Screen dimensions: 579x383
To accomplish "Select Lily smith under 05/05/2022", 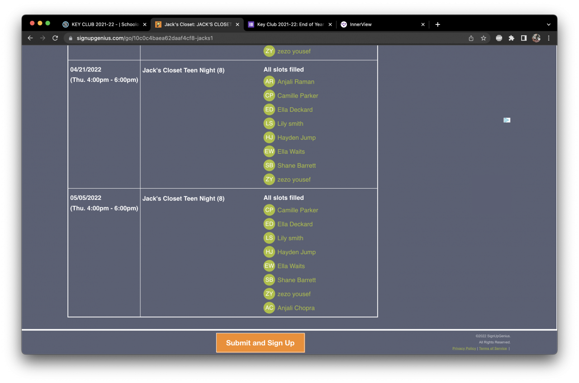I will click(290, 238).
